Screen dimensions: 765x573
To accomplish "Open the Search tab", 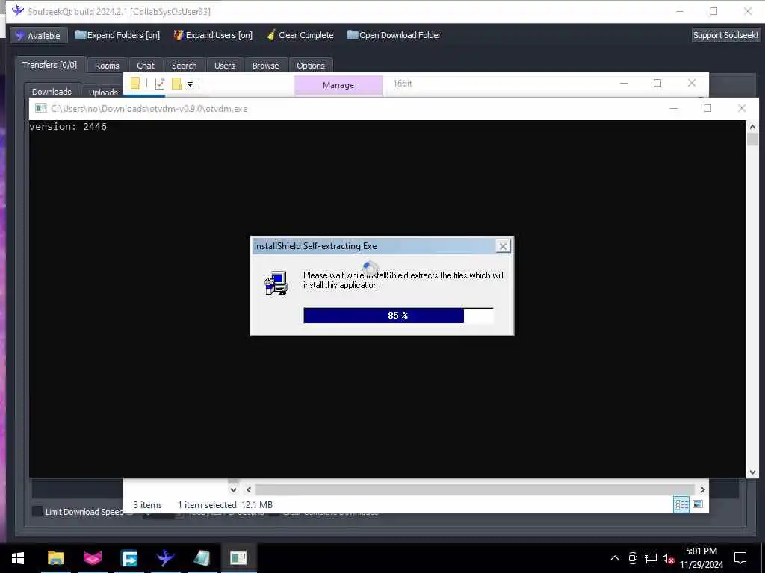I will click(184, 66).
